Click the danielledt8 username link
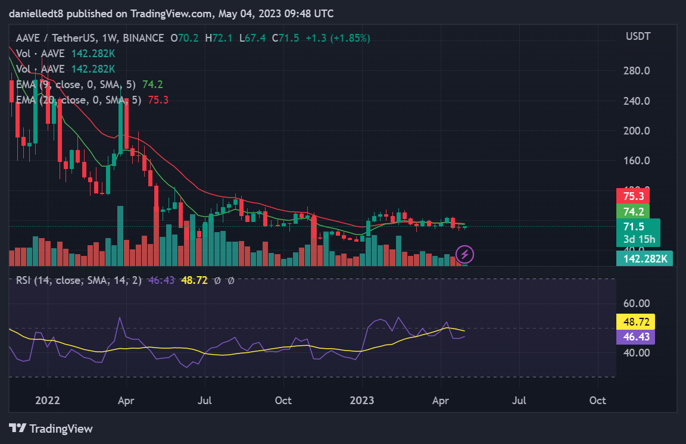The image size is (686, 444). coord(36,13)
